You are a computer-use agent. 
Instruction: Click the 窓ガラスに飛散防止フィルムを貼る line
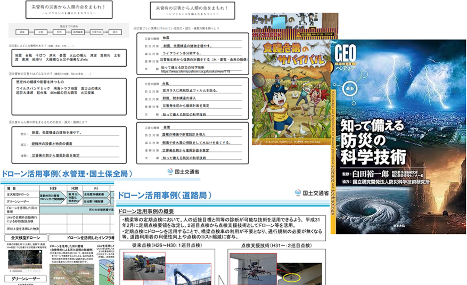(x=201, y=91)
